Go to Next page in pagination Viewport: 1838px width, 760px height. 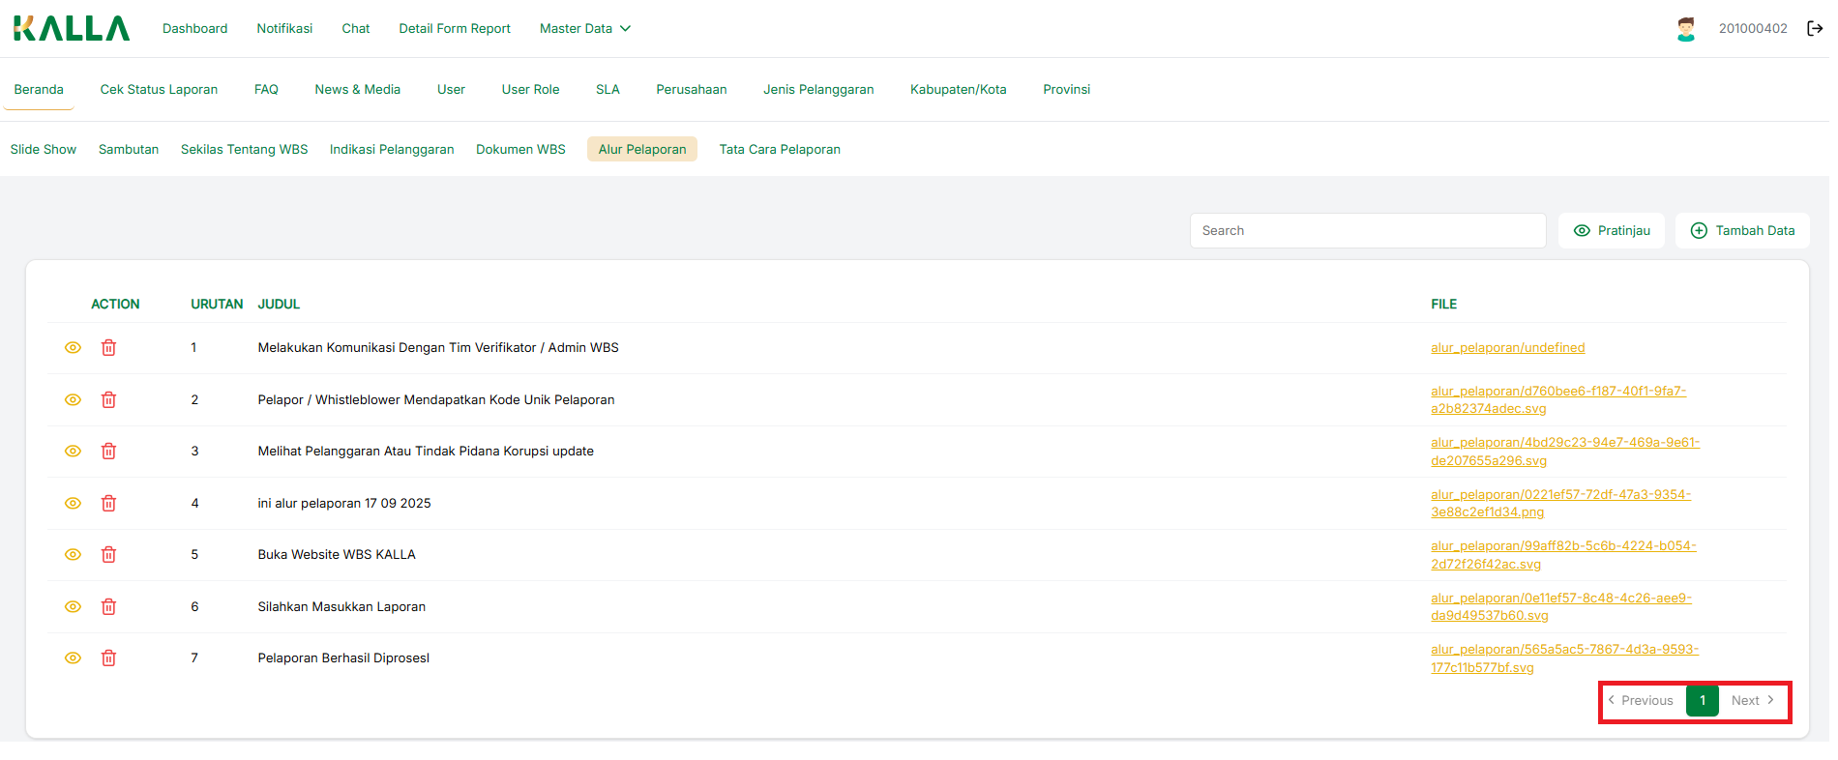coord(1752,701)
